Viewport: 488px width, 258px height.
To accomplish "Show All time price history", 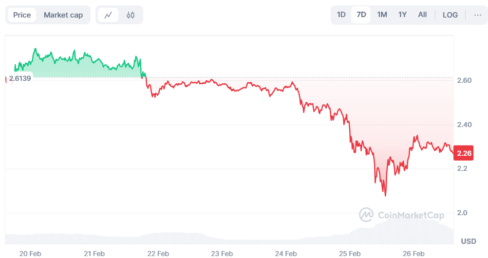I will click(x=422, y=15).
